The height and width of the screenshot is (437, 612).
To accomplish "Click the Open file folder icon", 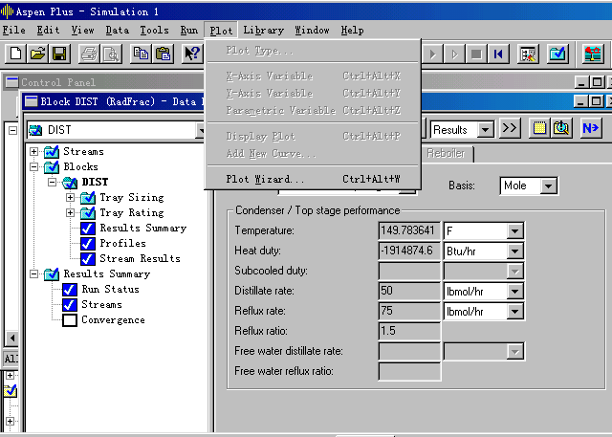I will [x=37, y=54].
